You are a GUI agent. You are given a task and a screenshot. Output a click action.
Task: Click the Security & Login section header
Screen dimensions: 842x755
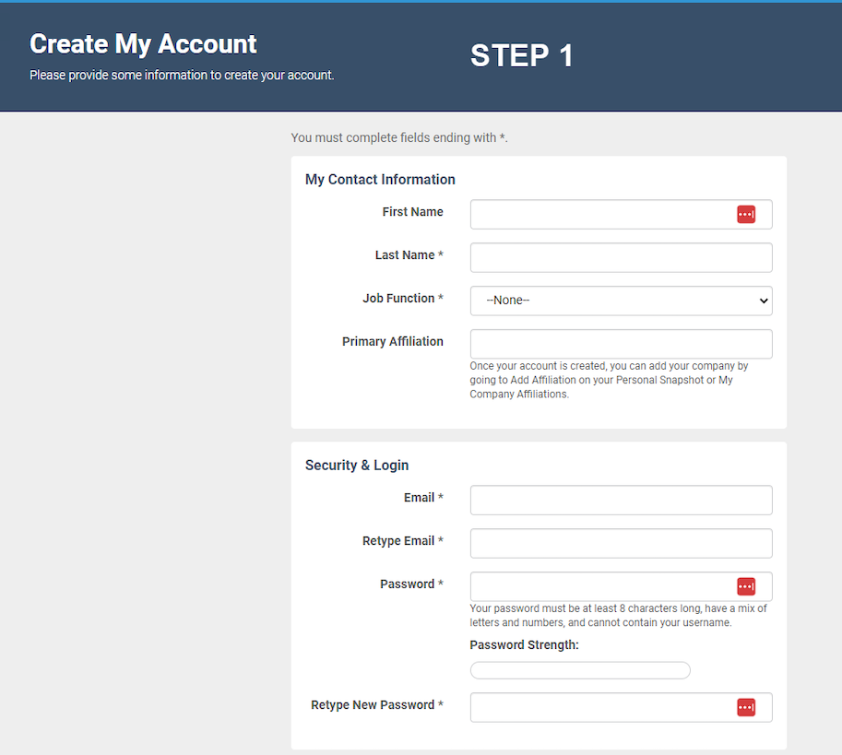point(356,466)
